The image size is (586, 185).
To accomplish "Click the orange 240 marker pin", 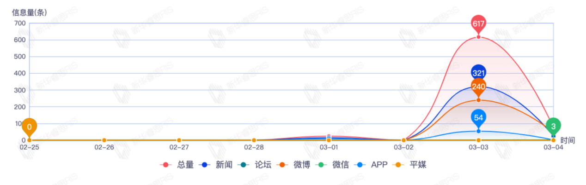I will coord(478,87).
